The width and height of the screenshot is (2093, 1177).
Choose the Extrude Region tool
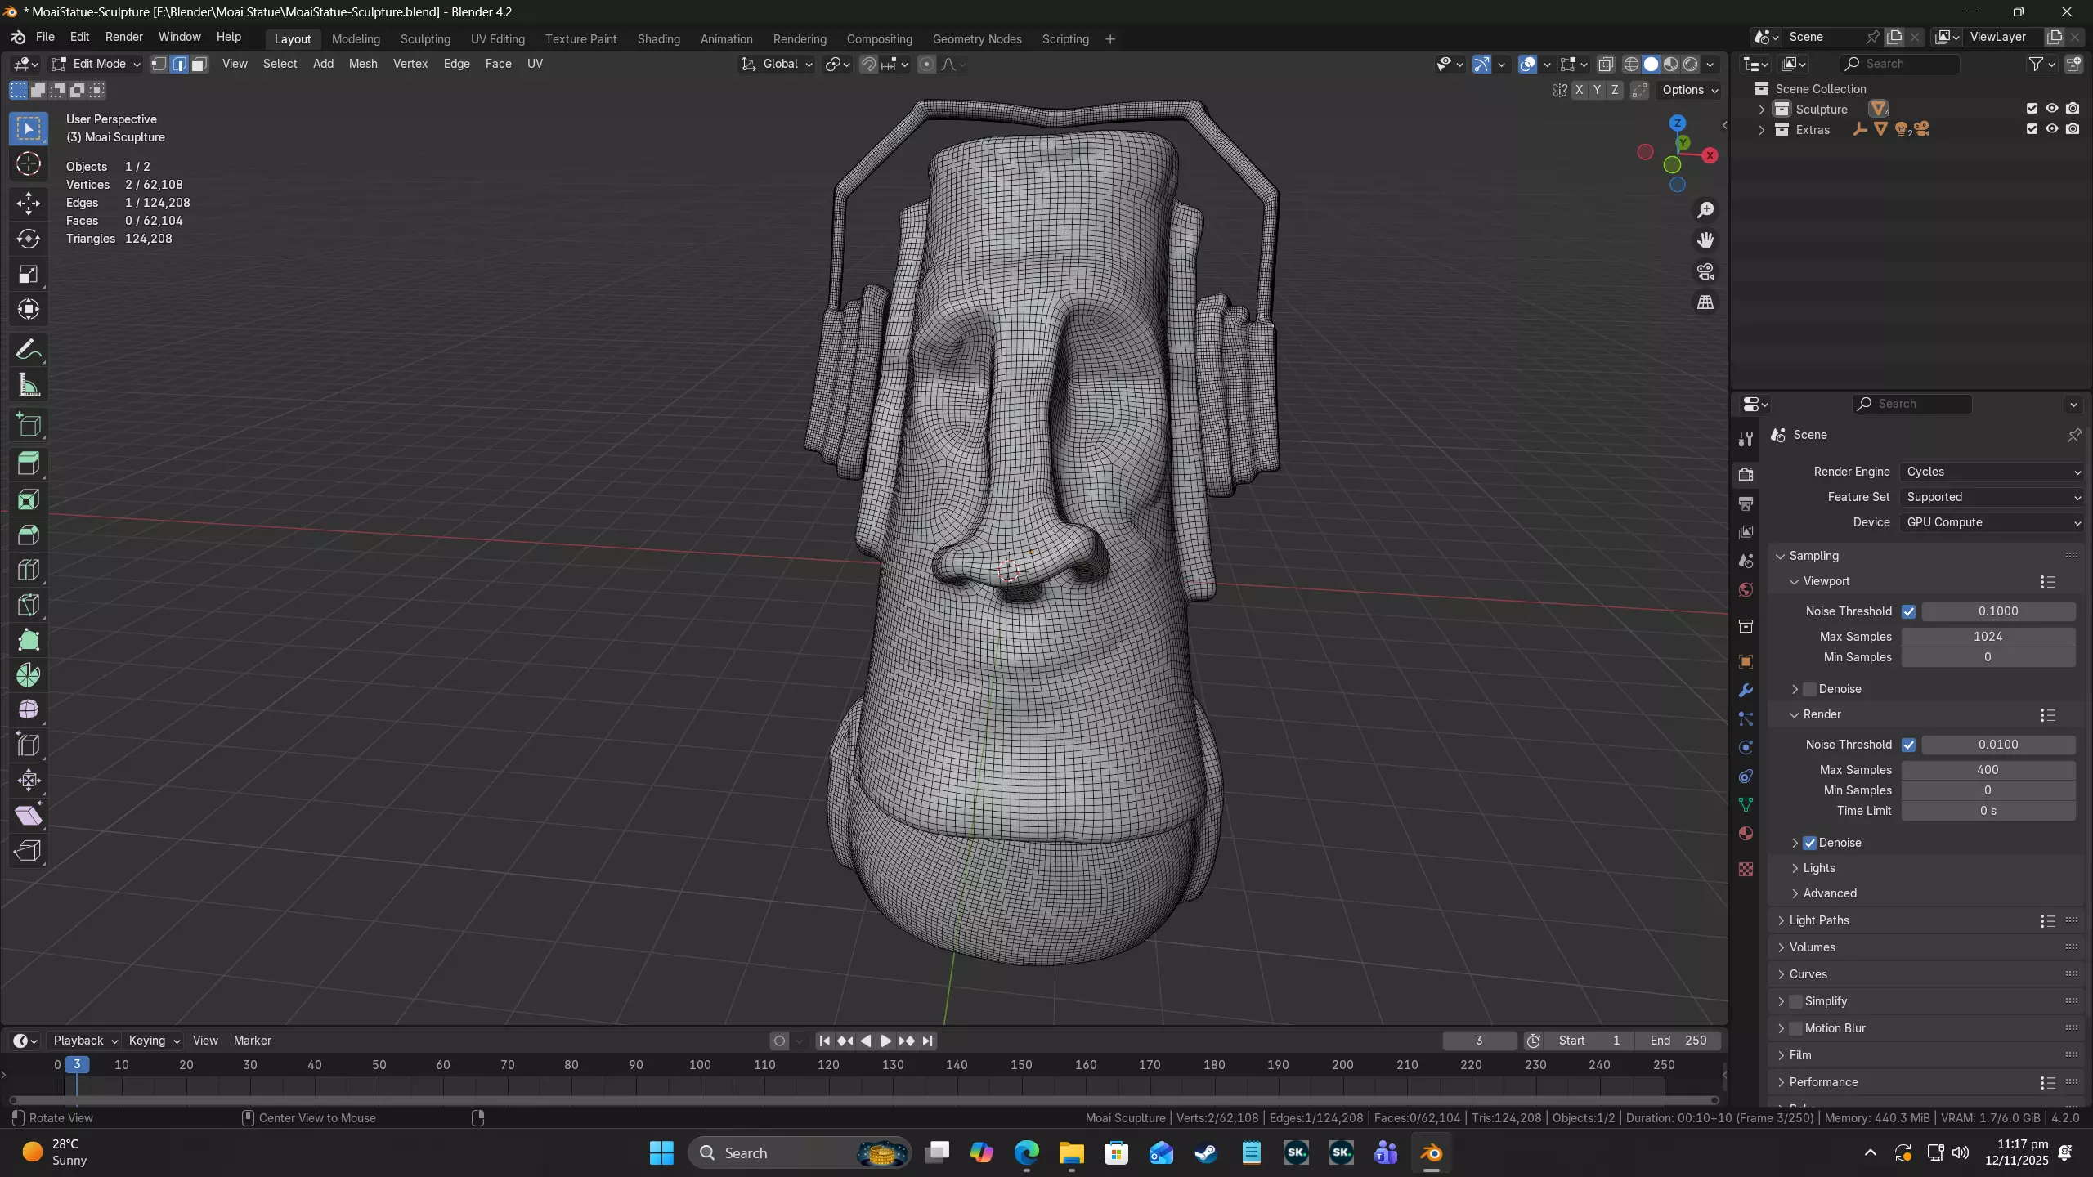(29, 463)
